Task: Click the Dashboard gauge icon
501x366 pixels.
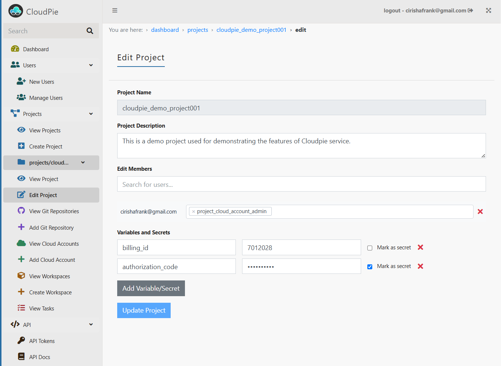Action: coord(15,49)
